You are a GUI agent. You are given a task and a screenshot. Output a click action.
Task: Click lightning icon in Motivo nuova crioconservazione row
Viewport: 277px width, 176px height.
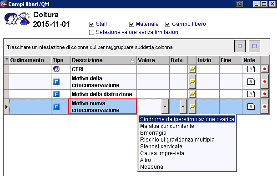pos(192,107)
